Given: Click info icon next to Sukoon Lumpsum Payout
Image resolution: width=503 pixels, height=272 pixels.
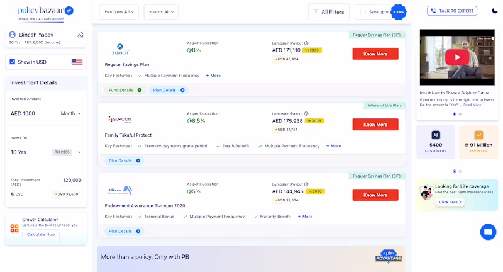Looking at the screenshot, I should (306, 114).
